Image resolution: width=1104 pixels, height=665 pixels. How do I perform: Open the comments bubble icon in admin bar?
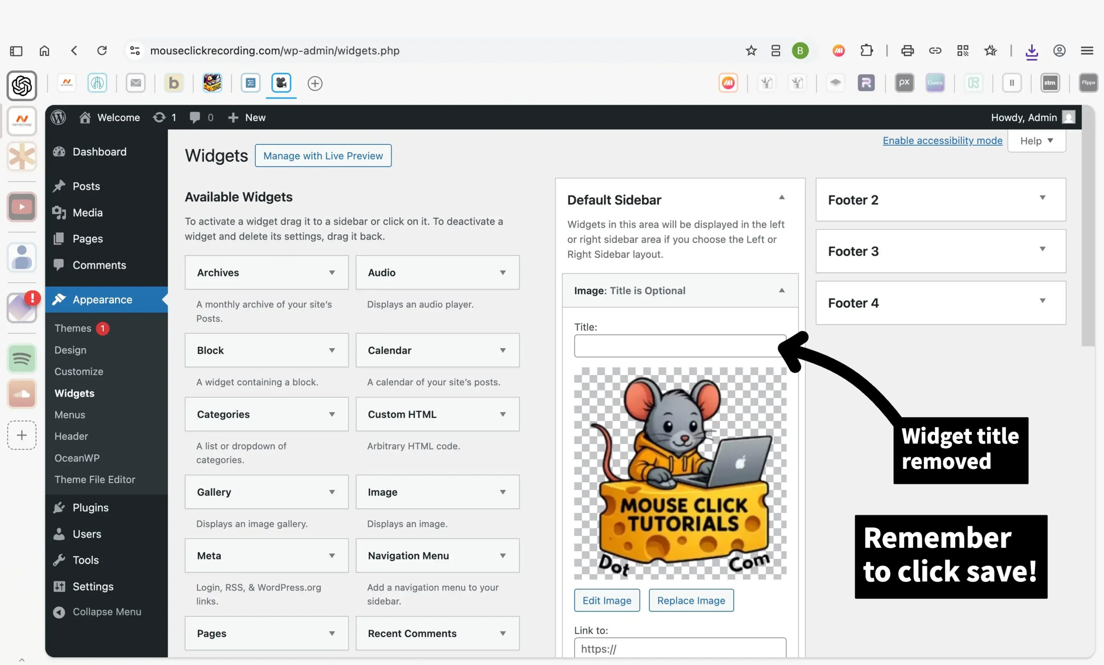(x=195, y=117)
